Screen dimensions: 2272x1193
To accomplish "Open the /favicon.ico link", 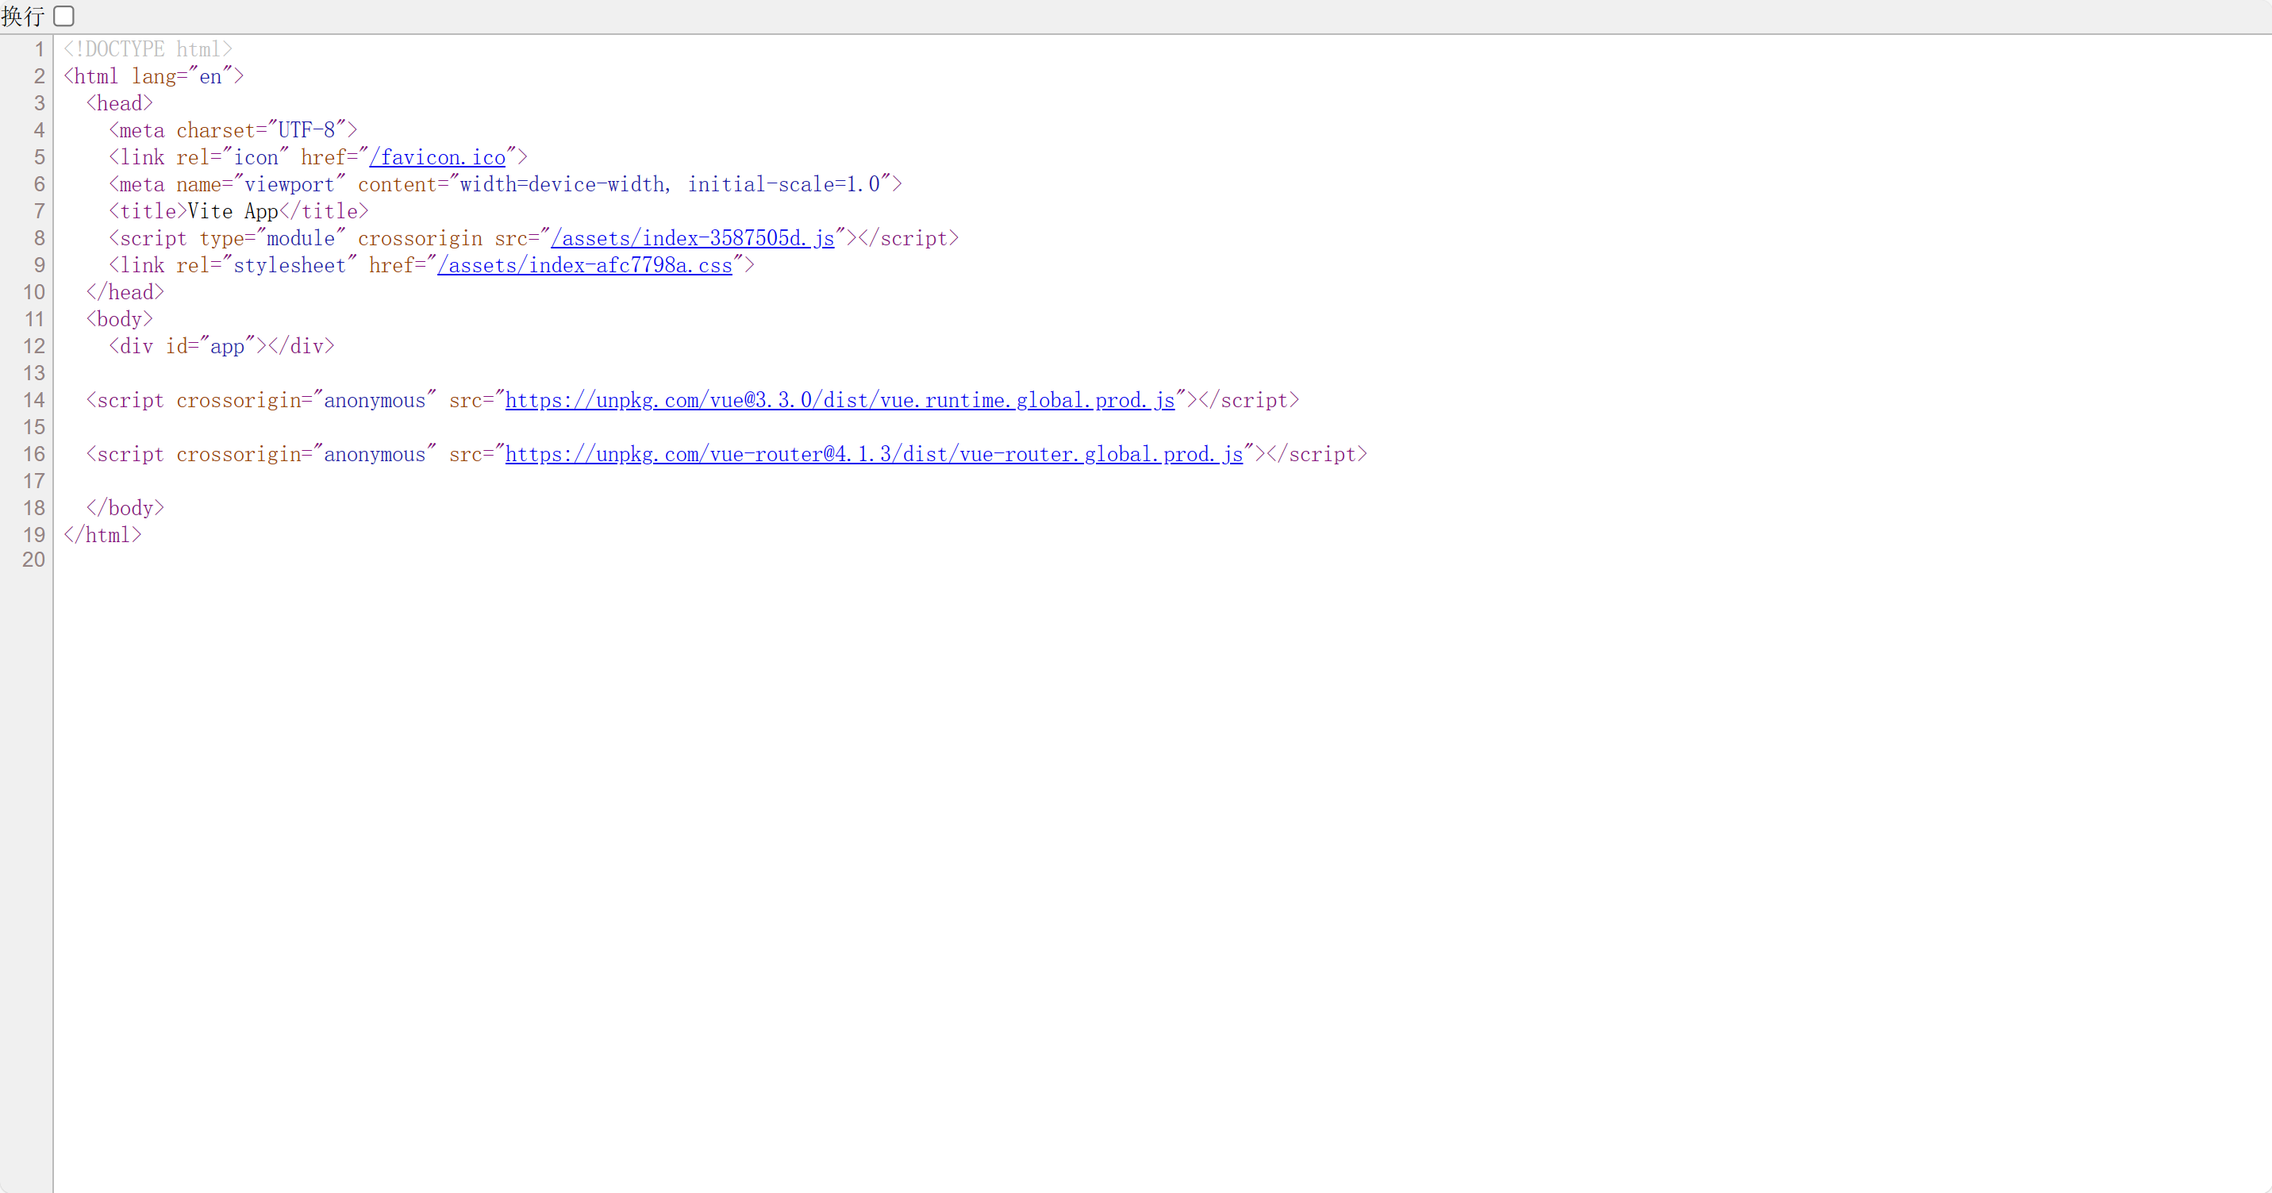I will pyautogui.click(x=437, y=158).
